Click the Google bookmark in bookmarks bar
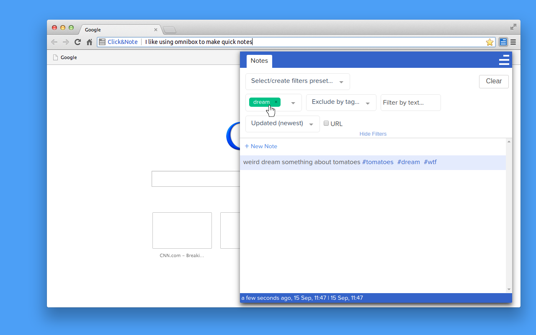The width and height of the screenshot is (536, 335). pos(65,57)
